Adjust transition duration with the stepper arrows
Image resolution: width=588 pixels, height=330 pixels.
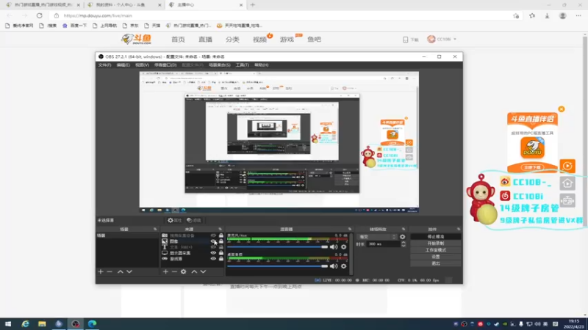pyautogui.click(x=403, y=244)
